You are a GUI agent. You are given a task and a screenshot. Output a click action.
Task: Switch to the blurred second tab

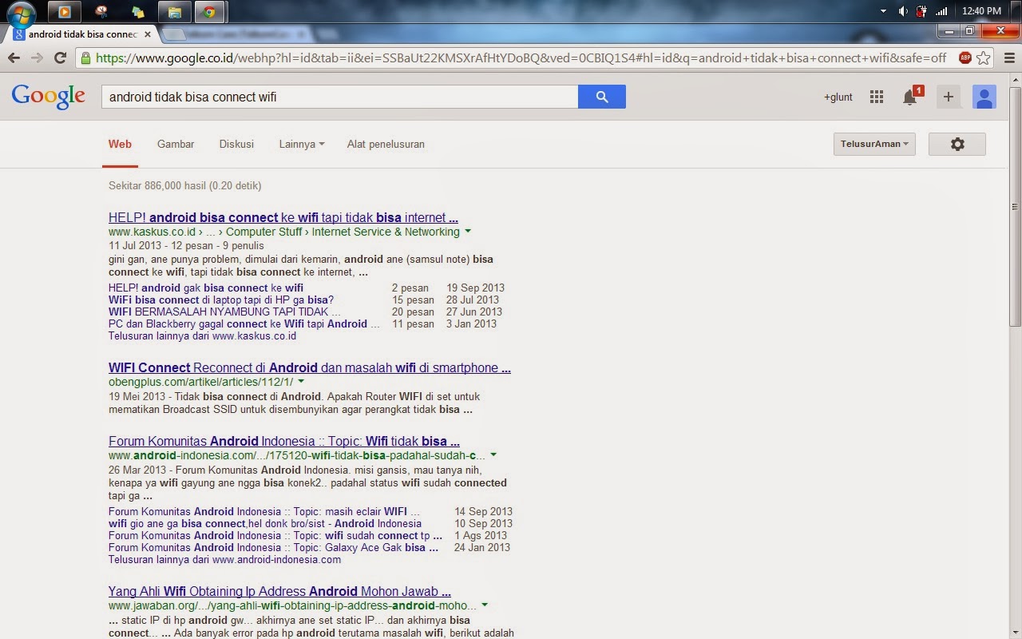point(240,34)
